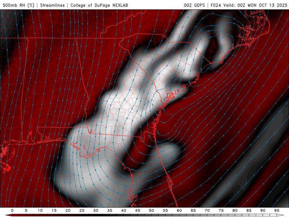
Task: Click the 70 label on the legend
Action: pos(207,210)
